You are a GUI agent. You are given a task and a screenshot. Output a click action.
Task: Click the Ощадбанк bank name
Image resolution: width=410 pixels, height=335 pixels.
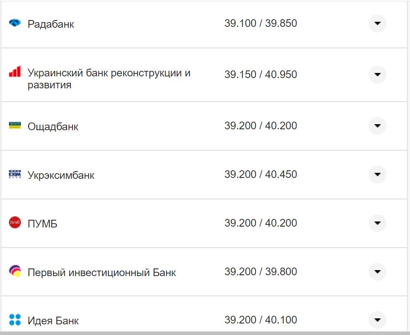tap(53, 126)
